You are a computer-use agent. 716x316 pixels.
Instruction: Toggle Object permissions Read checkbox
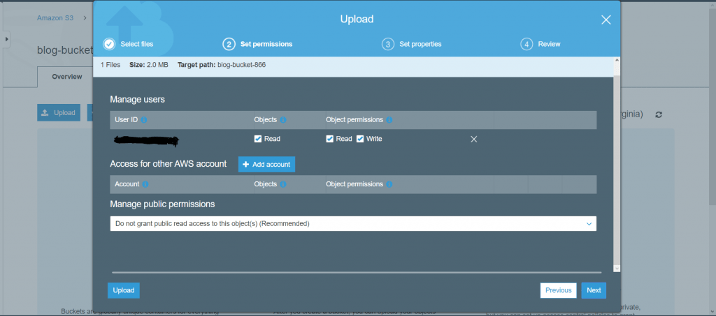point(330,139)
